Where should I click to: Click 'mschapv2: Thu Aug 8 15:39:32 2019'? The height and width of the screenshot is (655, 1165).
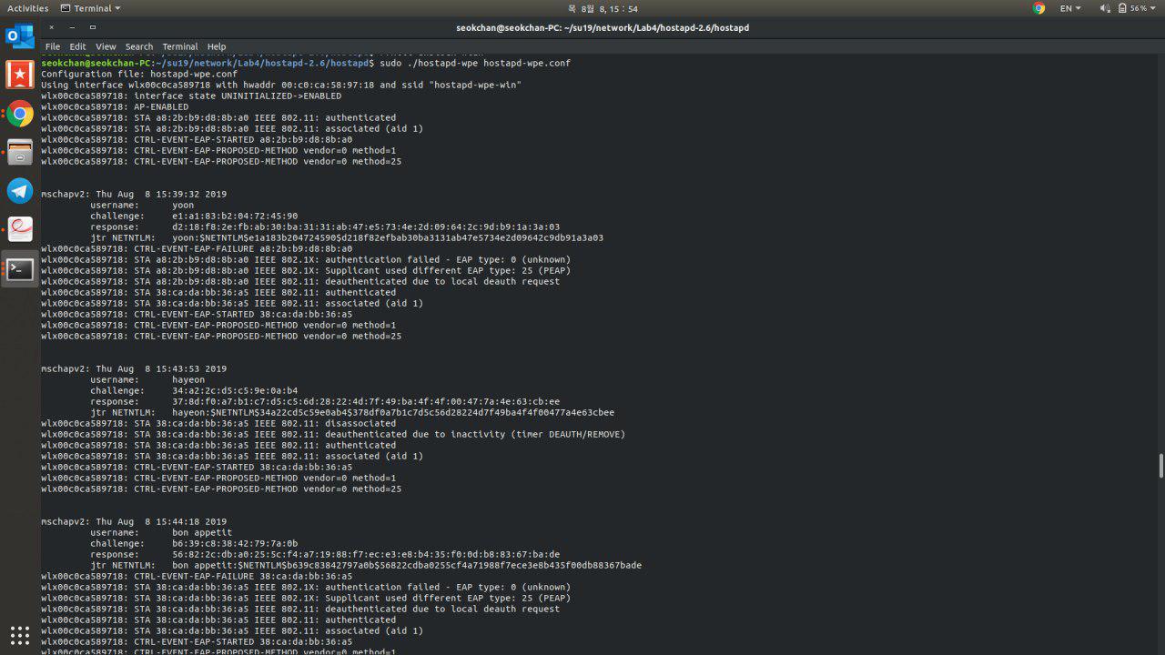[x=134, y=194]
